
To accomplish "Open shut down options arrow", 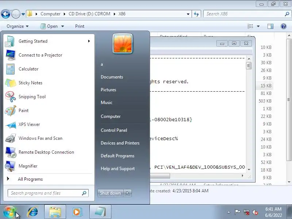I will (127, 193).
